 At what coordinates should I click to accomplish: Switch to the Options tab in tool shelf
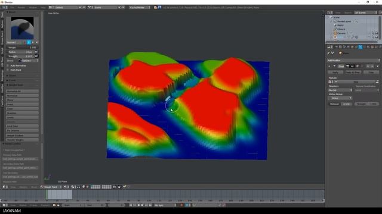[x=2, y=24]
